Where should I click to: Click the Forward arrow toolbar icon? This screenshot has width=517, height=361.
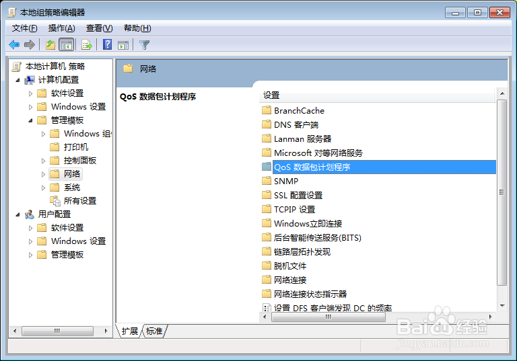tap(30, 44)
